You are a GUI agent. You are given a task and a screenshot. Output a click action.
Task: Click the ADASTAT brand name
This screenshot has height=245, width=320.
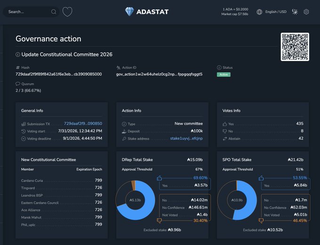152,12
